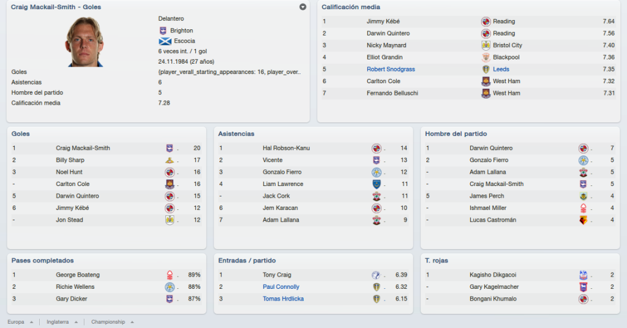Image resolution: width=627 pixels, height=328 pixels.
Task: Open the dropdown arrow on player panel header
Action: 302,7
